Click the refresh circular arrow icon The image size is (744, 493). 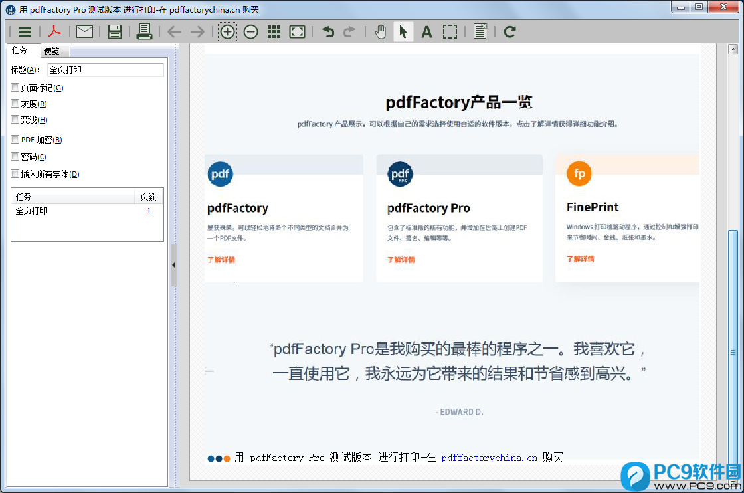(510, 32)
